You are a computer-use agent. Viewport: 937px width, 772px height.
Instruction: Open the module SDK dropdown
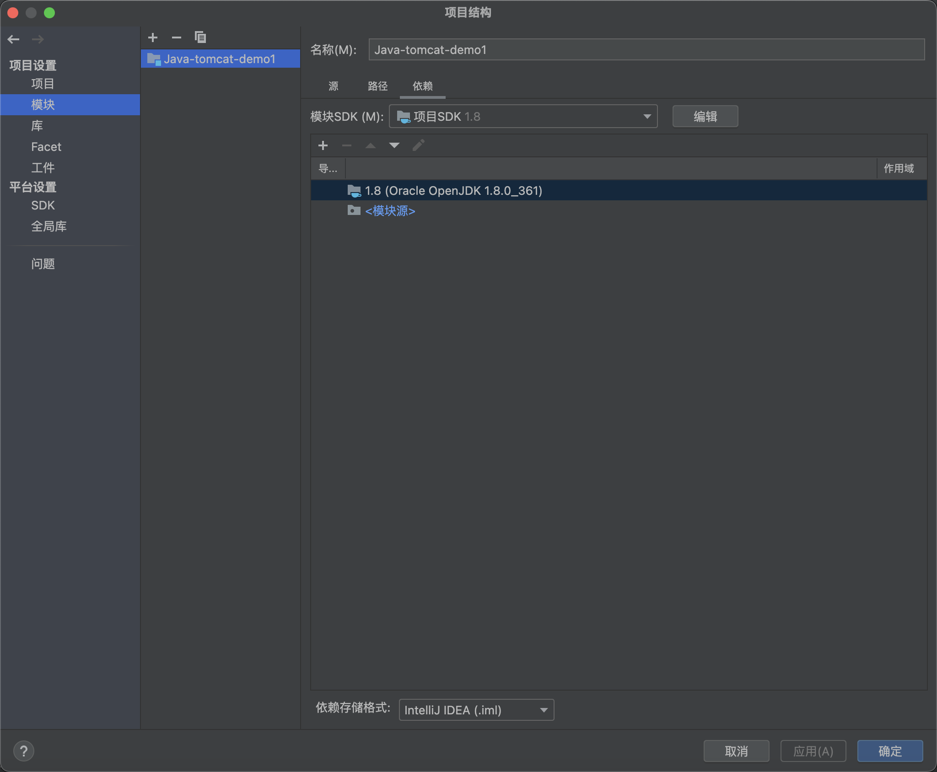tap(523, 117)
